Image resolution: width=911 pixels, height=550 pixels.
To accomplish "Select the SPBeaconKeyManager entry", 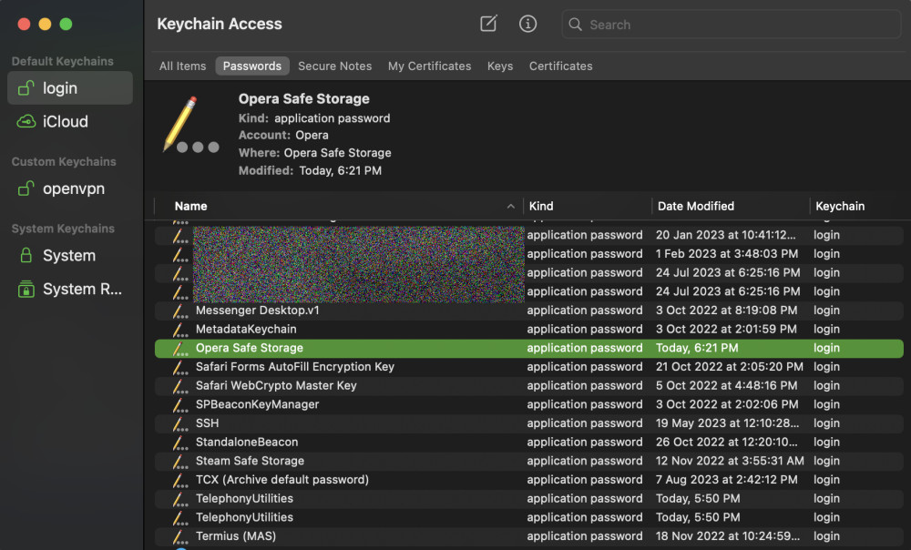I will (x=257, y=405).
